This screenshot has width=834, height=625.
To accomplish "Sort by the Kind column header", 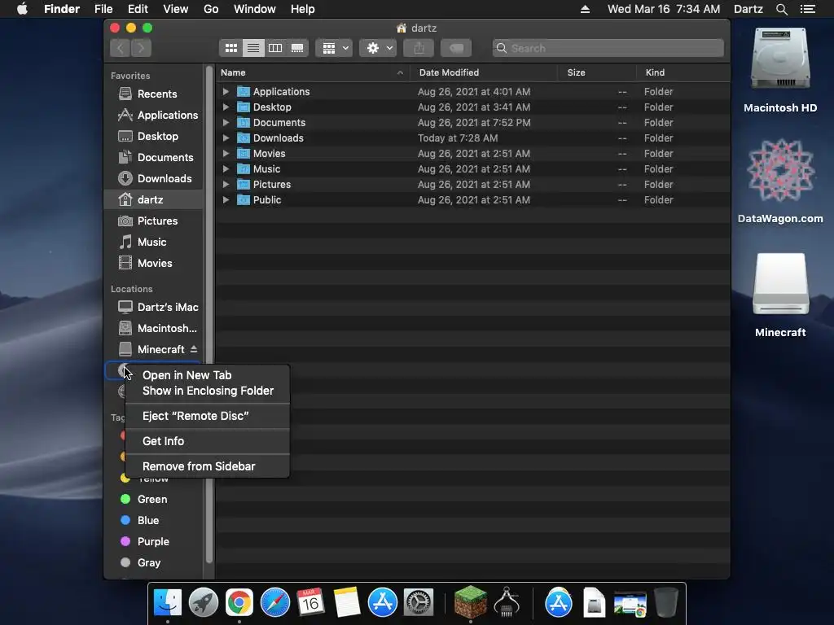I will (x=683, y=72).
